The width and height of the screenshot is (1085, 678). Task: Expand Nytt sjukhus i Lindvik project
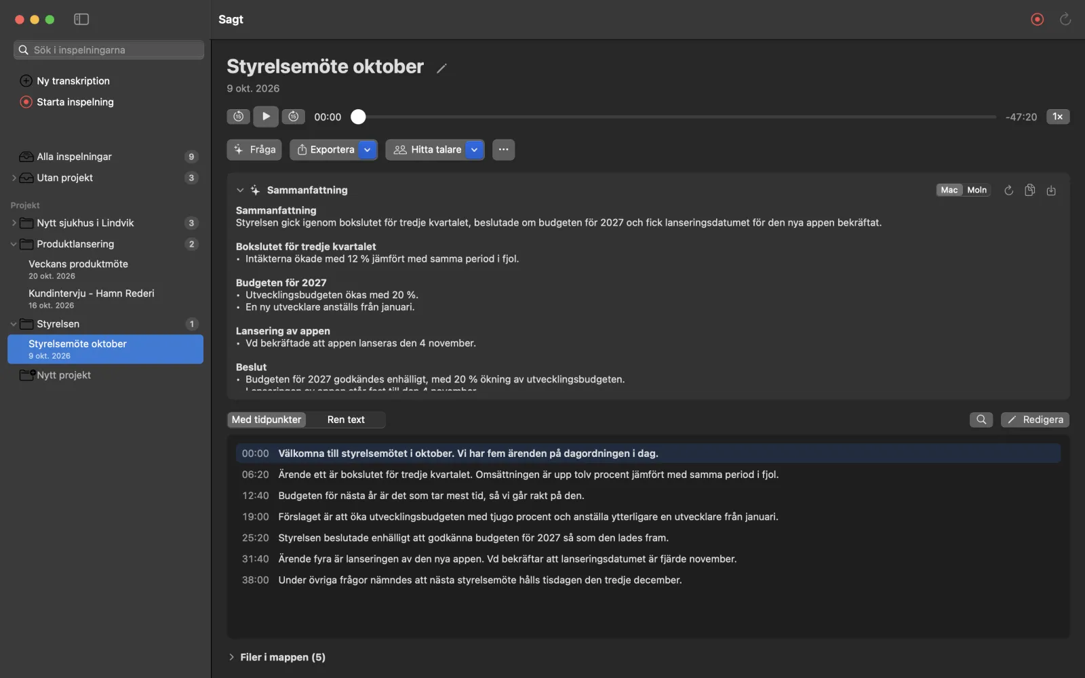(14, 223)
